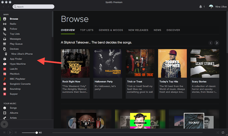228x136 pixels.
Task: Switch to the Overview tab
Action: pyautogui.click(x=68, y=30)
